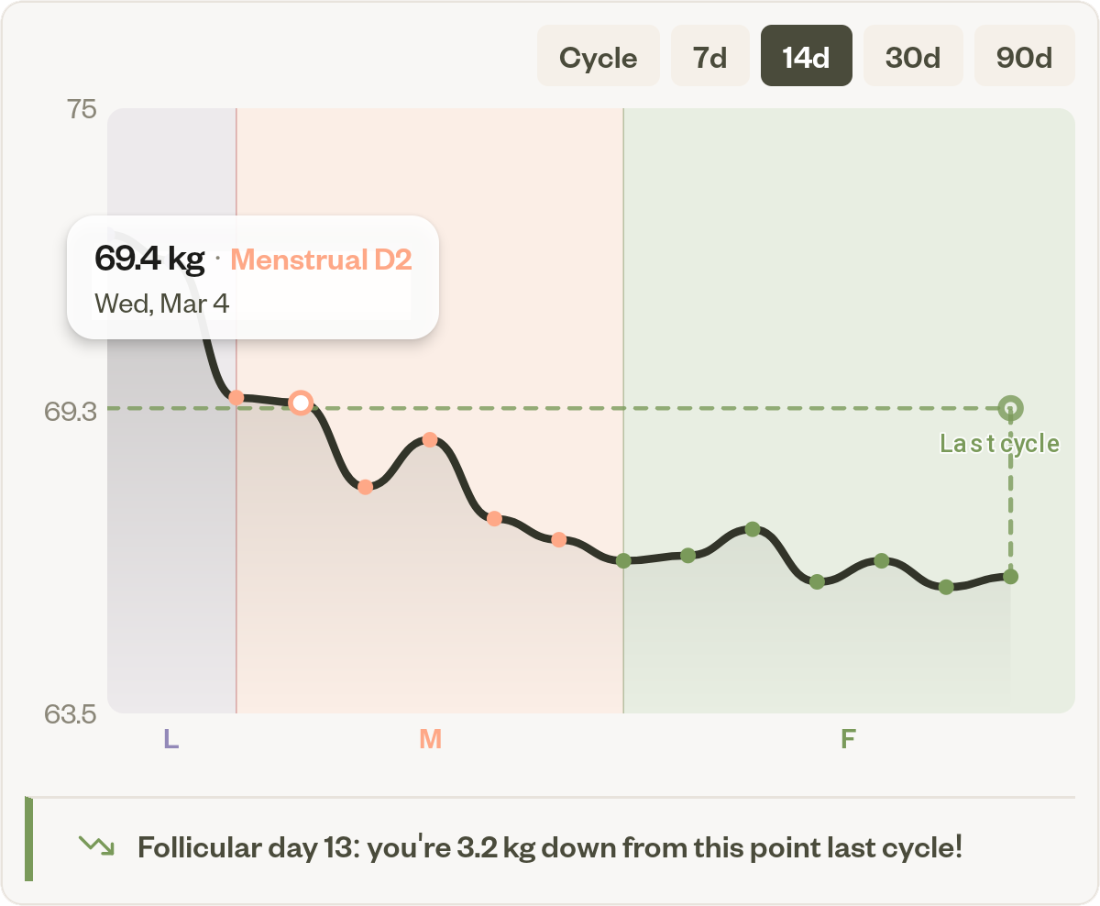The image size is (1100, 906).
Task: Open the Cycle view
Action: coord(598,56)
